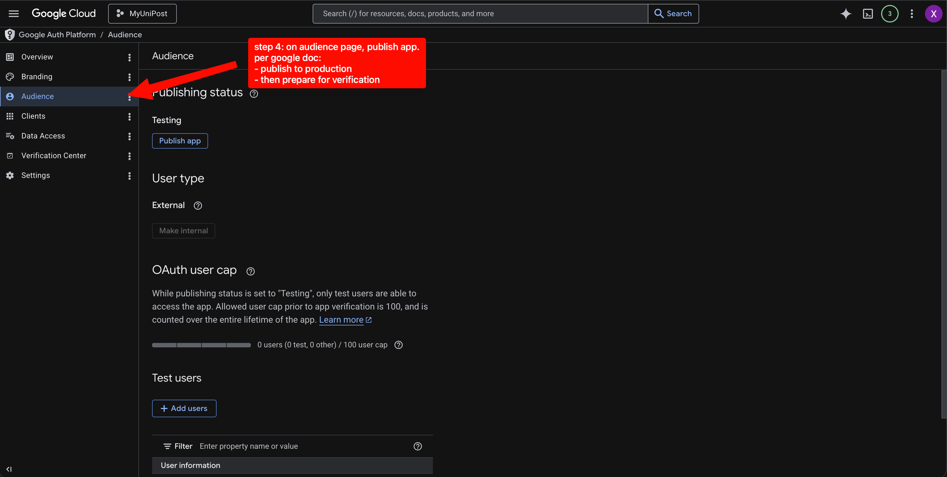The height and width of the screenshot is (477, 947).
Task: Click the Google Auth Platform shield icon
Action: click(10, 35)
